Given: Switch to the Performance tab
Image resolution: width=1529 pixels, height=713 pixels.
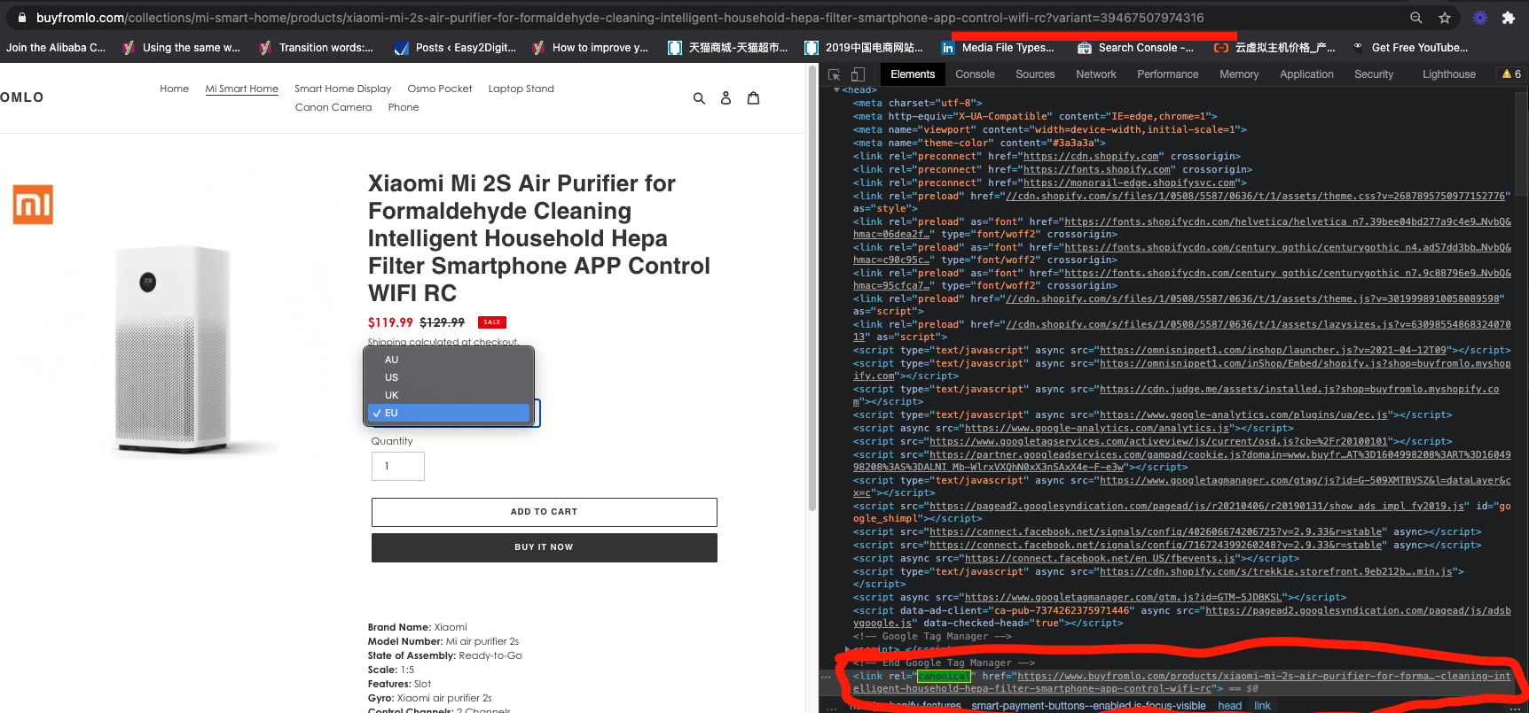Looking at the screenshot, I should (x=1168, y=74).
